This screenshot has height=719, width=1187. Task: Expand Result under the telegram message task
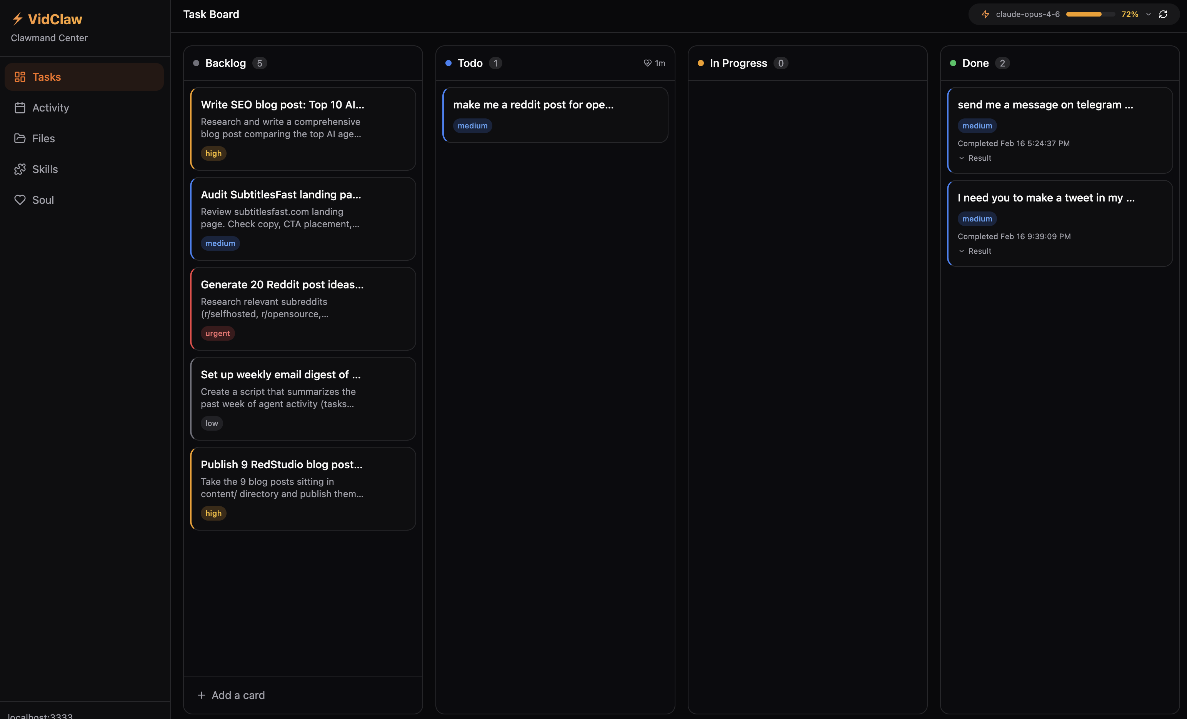pos(975,158)
